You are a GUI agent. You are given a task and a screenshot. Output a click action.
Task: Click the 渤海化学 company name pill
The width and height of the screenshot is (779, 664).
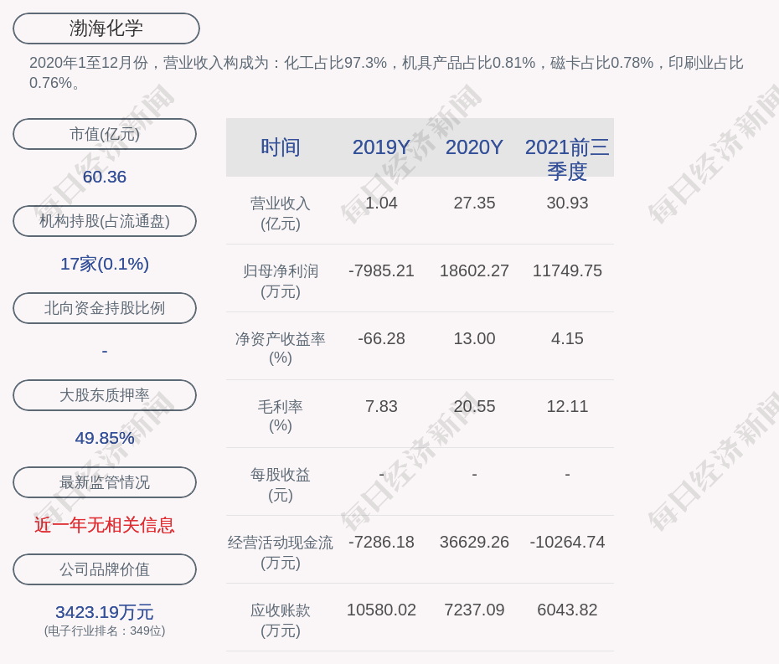point(106,28)
